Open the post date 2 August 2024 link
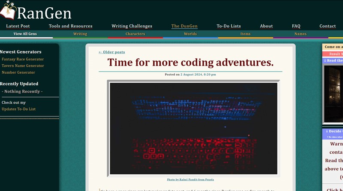This screenshot has height=191, width=343. [198, 75]
